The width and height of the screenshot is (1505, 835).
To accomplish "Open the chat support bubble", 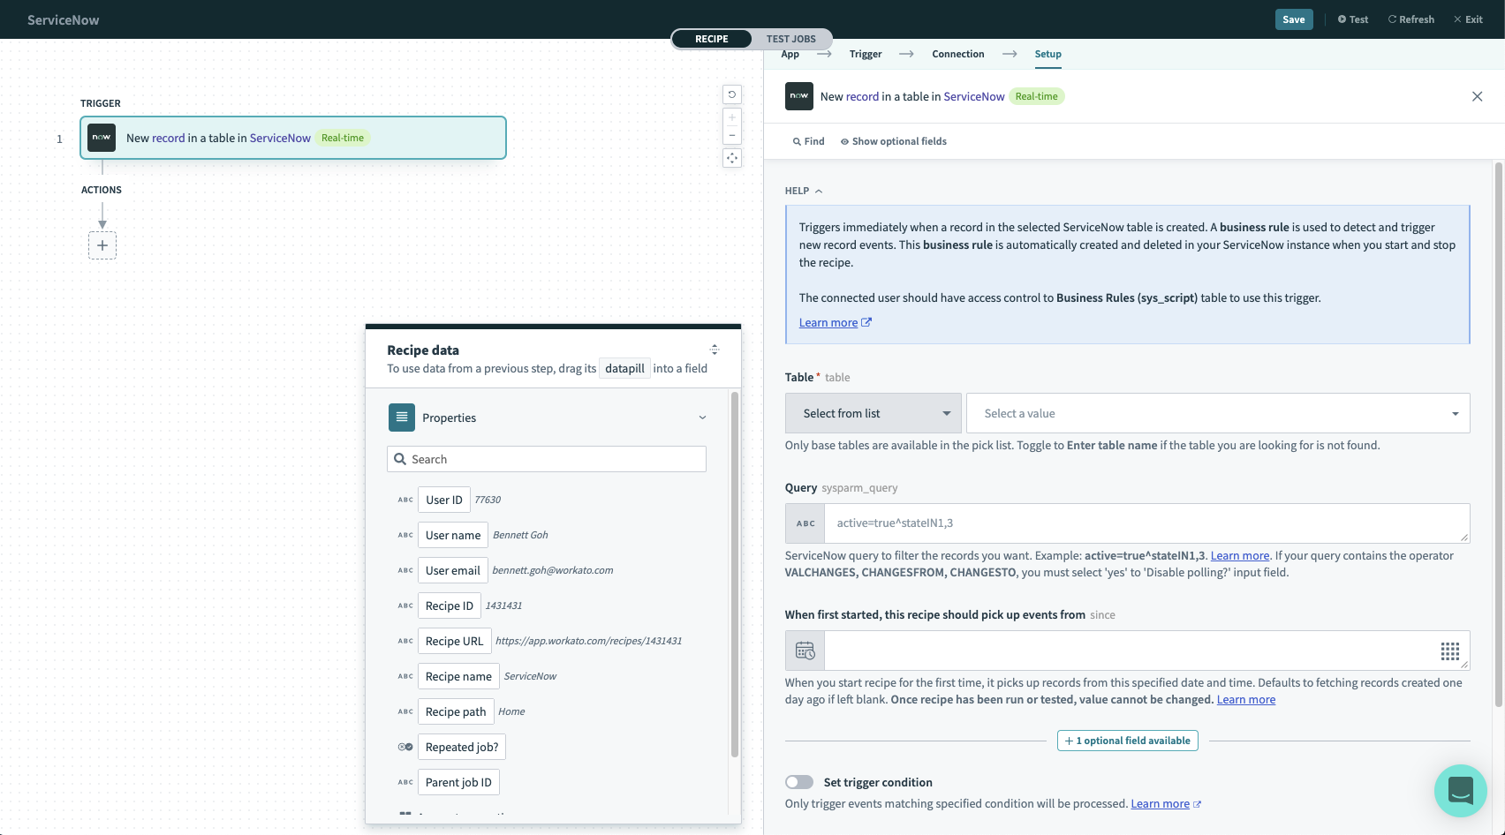I will (1460, 790).
